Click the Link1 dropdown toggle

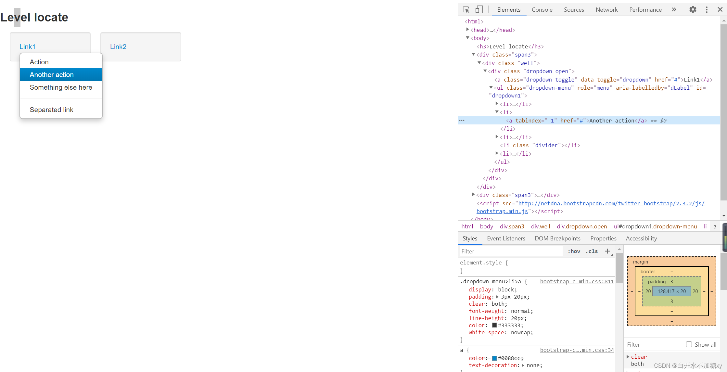point(27,47)
